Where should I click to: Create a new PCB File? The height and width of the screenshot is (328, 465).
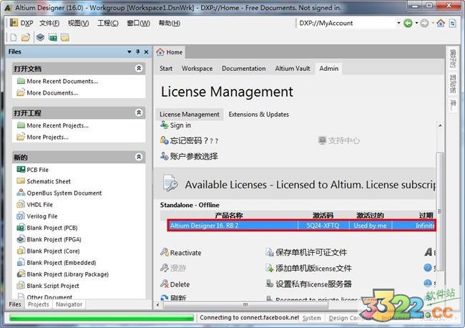click(33, 170)
